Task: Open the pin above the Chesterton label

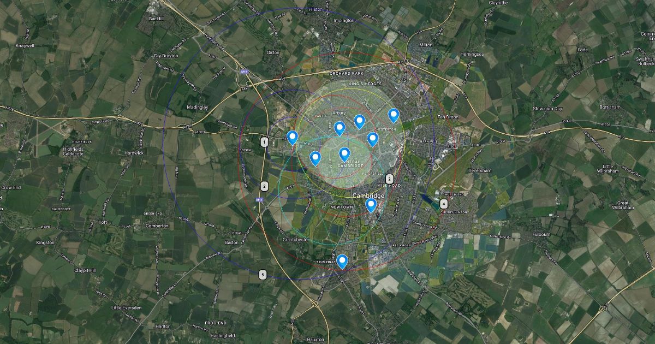Action: [394, 116]
